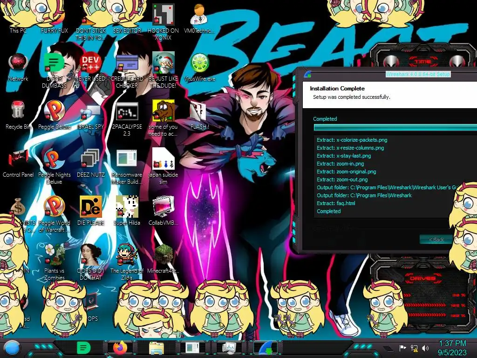Select 'Output folder: C:\Program Files\Wireshark' line

364,195
